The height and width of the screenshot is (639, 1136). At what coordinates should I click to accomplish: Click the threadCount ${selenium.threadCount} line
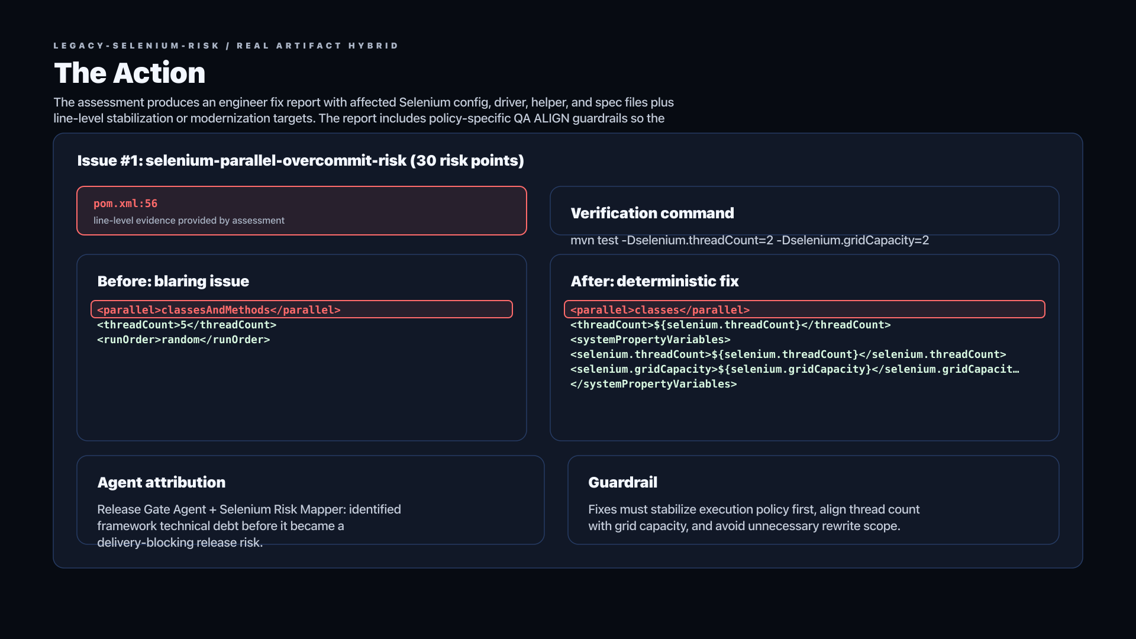(x=731, y=325)
